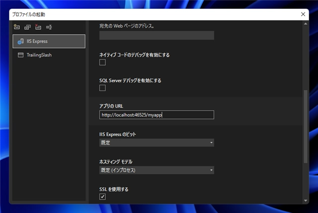The height and width of the screenshot is (213, 318).
Task: Click the scrollbar up arrow
Action: click(x=306, y=24)
